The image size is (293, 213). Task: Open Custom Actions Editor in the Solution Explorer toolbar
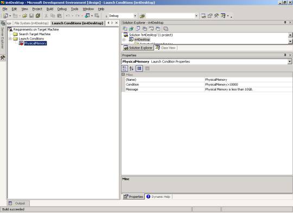coord(151,29)
